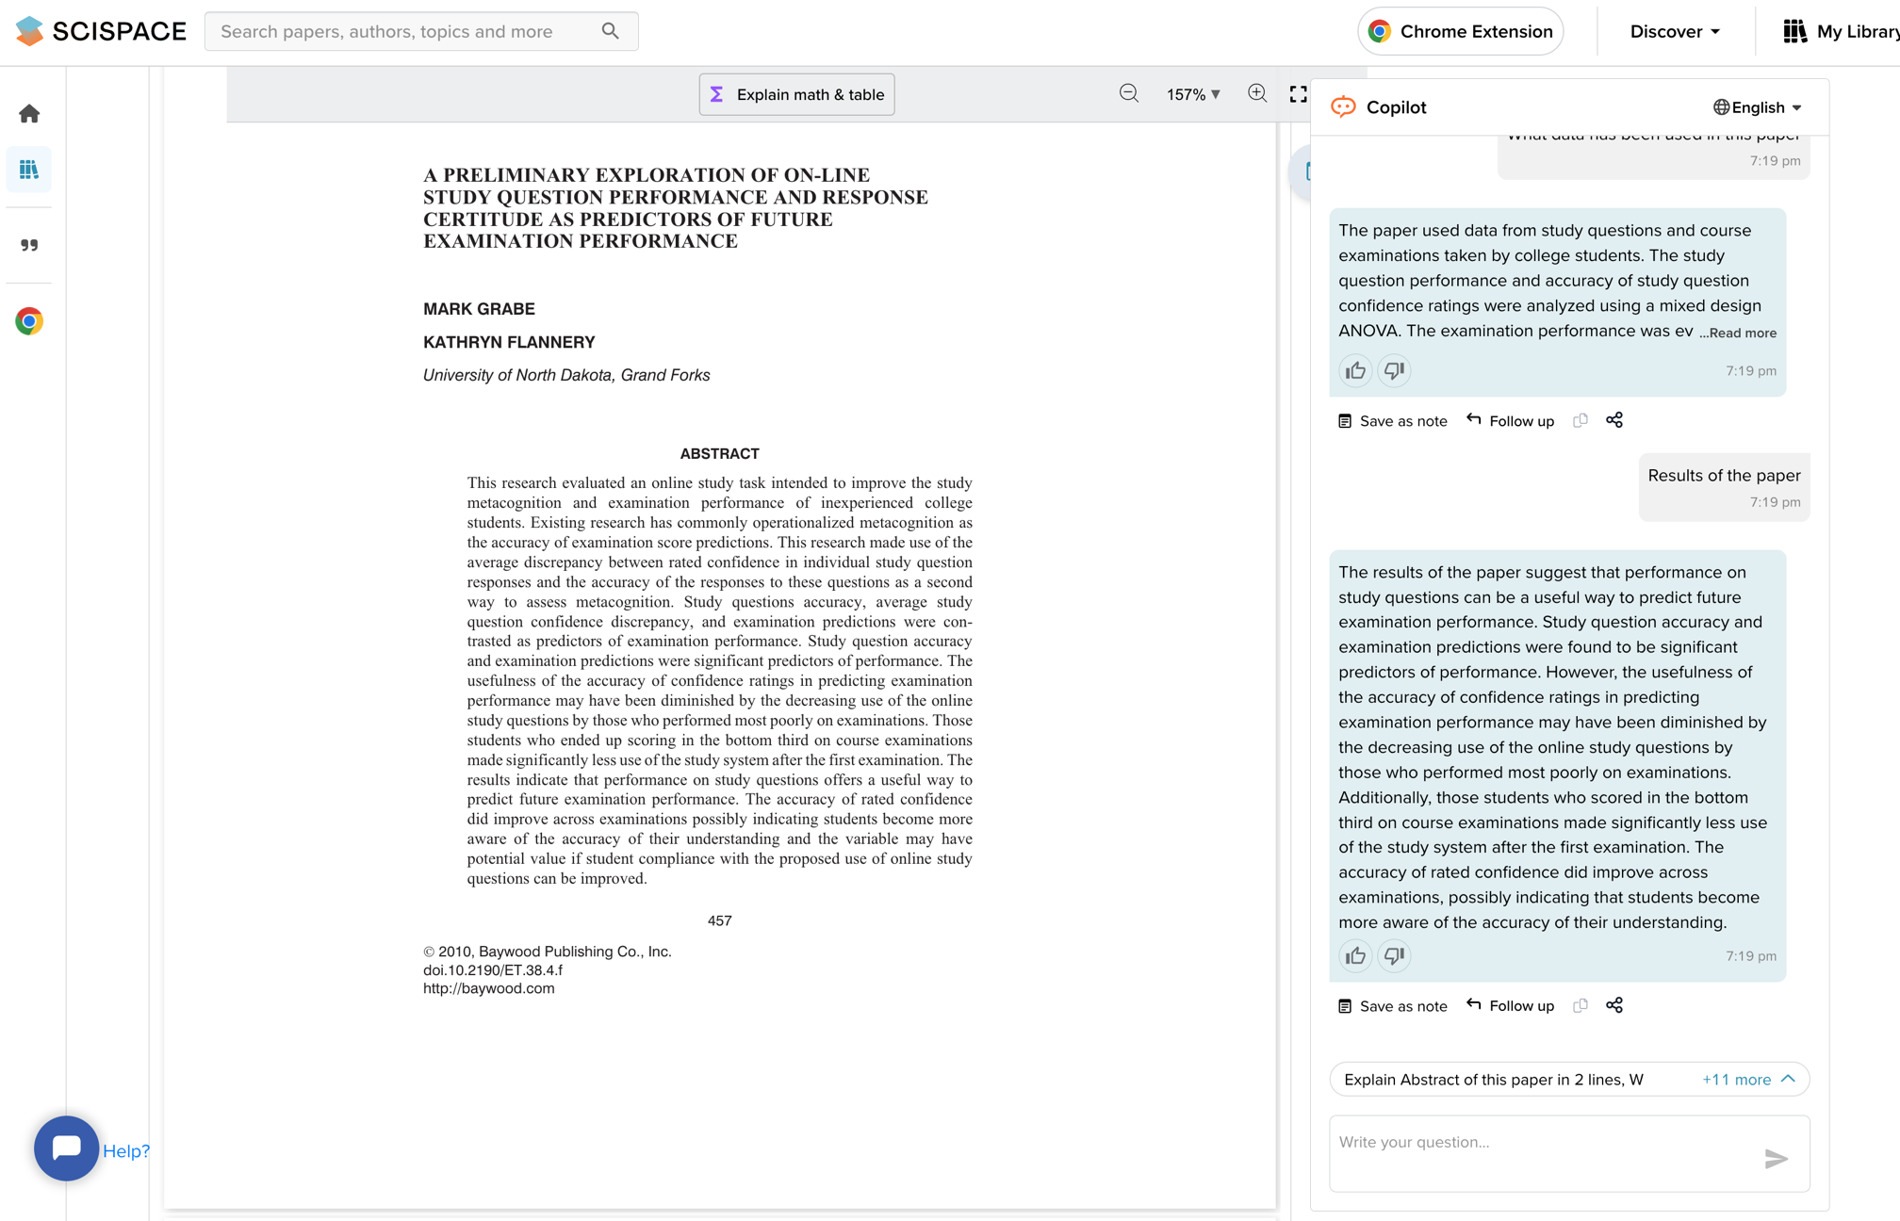Click the Copilot panel title
This screenshot has height=1221, width=1900.
1396,107
